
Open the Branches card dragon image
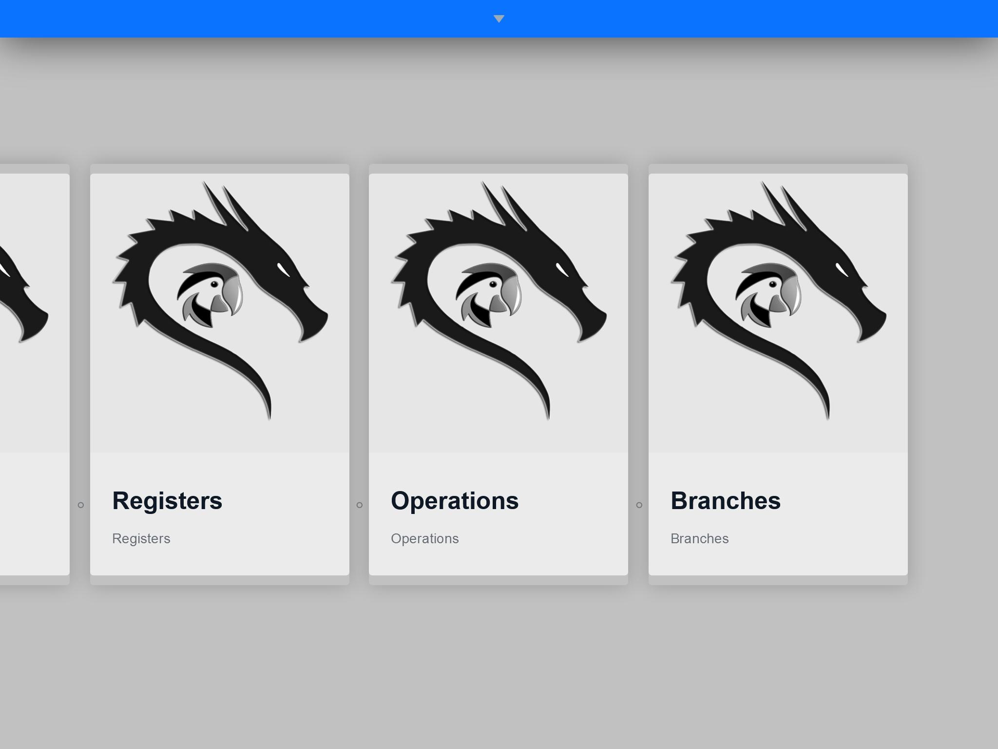click(x=778, y=313)
